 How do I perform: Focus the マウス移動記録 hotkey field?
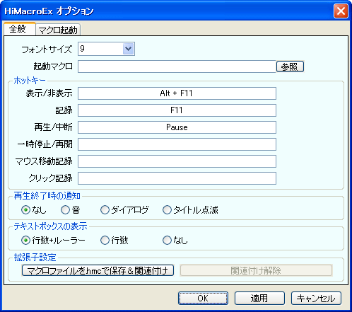[177, 161]
